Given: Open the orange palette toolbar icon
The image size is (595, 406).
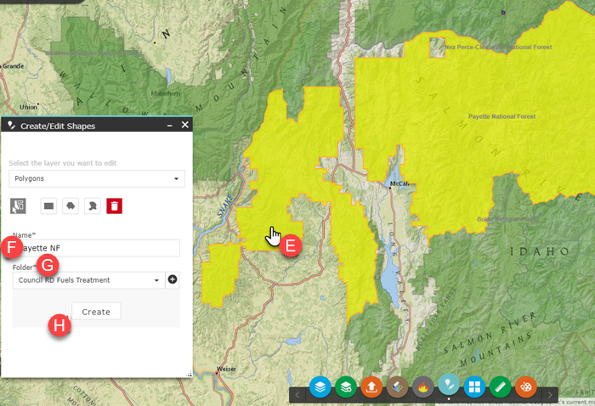Looking at the screenshot, I should pyautogui.click(x=526, y=387).
